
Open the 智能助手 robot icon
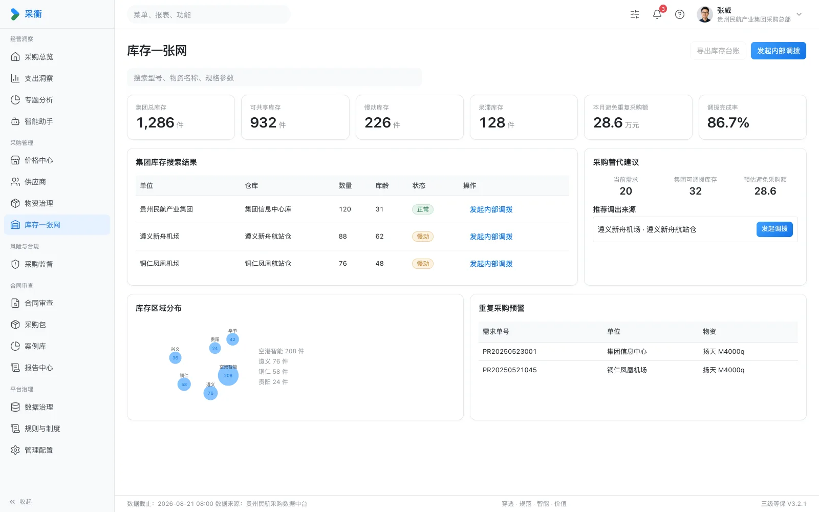point(15,121)
